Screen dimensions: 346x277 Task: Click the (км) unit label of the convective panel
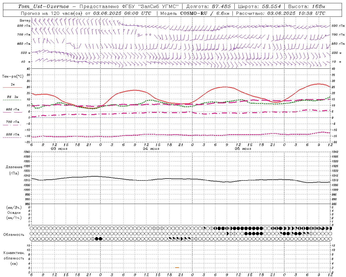point(14,263)
